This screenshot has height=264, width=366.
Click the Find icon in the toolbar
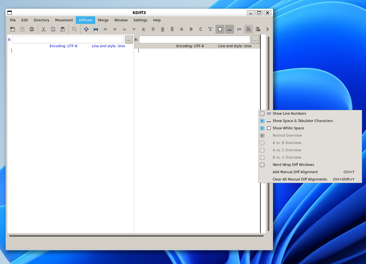click(74, 29)
